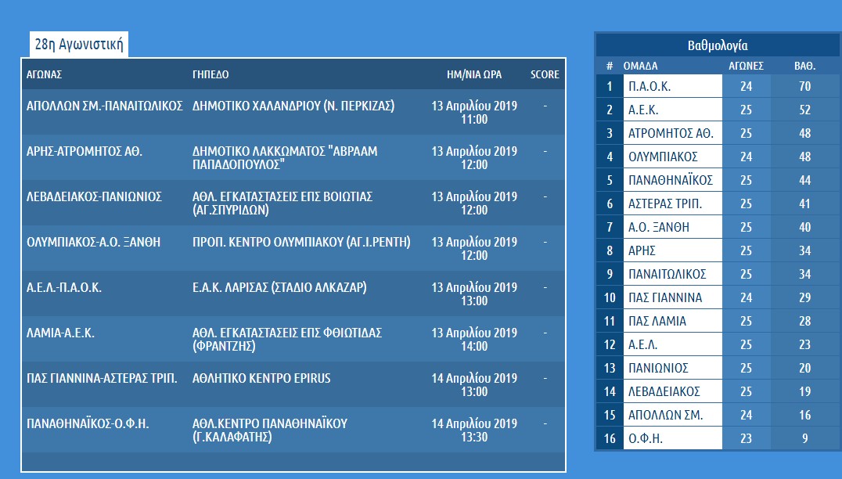Click the ΑΓΩΝΑΣ column header
The width and height of the screenshot is (842, 479).
pyautogui.click(x=44, y=74)
